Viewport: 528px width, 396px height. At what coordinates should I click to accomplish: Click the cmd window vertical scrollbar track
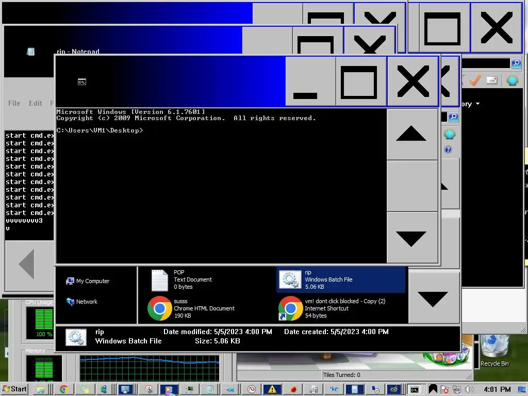pyautogui.click(x=412, y=186)
